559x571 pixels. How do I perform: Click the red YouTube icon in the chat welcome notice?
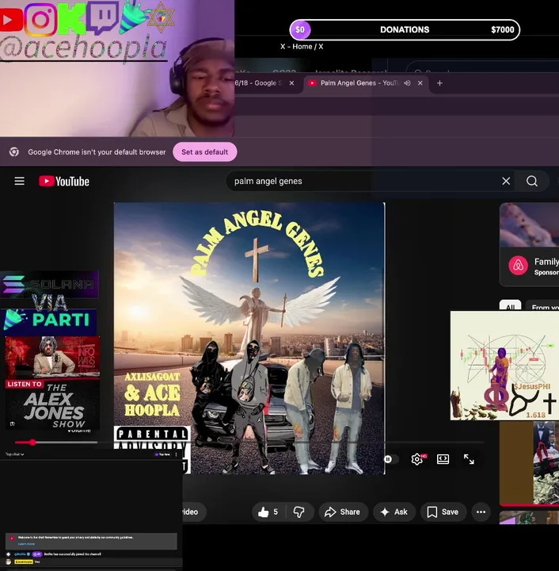12,538
